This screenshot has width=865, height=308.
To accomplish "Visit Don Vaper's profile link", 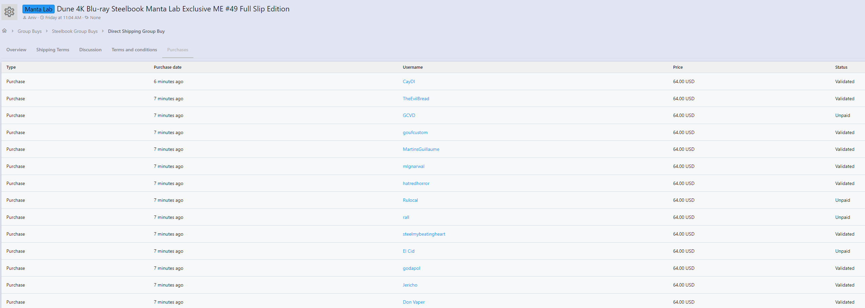I will tap(414, 302).
